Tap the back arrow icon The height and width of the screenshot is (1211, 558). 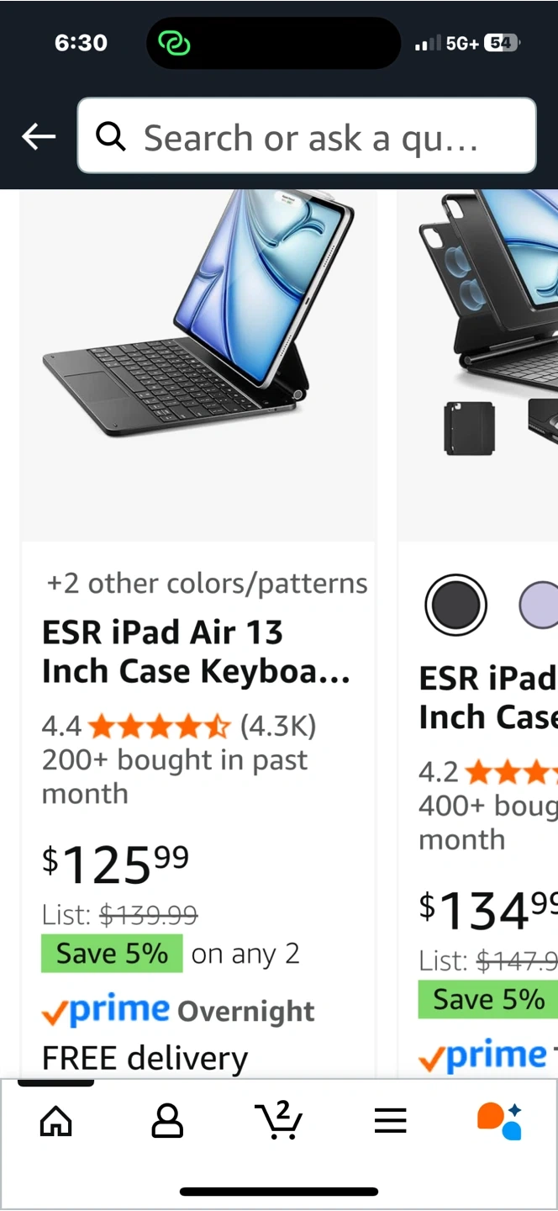pyautogui.click(x=39, y=136)
